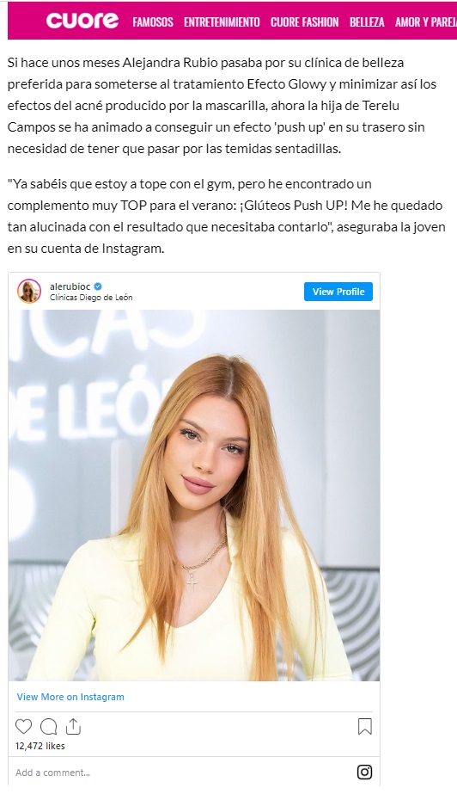The image size is (457, 794).
Task: Open Instagram via camera logo icon
Action: point(364,772)
